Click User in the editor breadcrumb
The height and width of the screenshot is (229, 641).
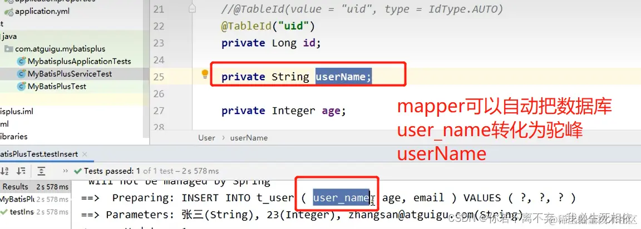tap(206, 138)
